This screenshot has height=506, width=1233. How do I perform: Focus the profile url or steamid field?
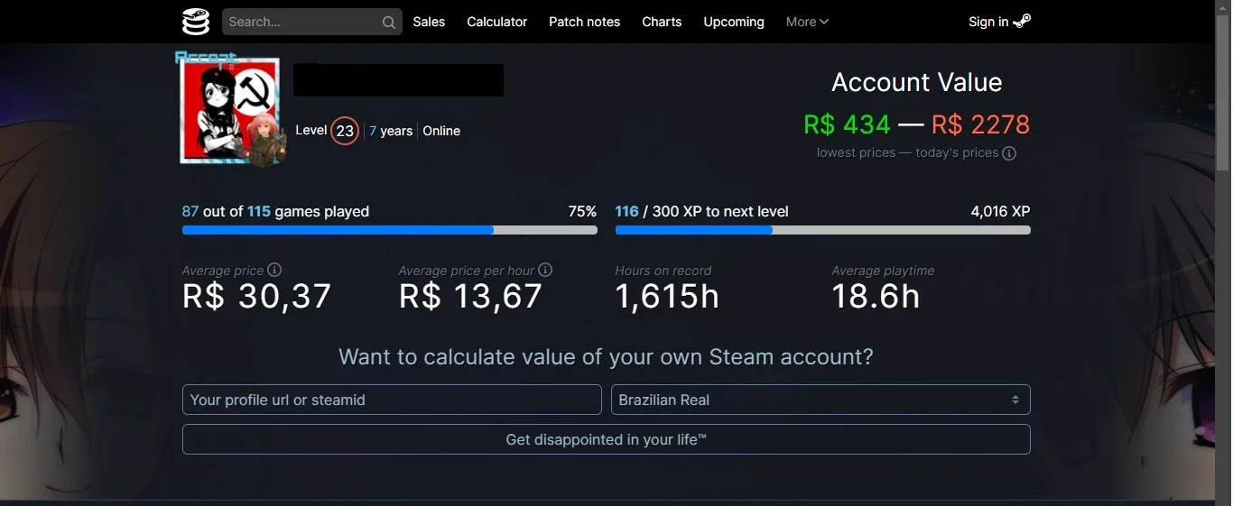[x=392, y=400]
